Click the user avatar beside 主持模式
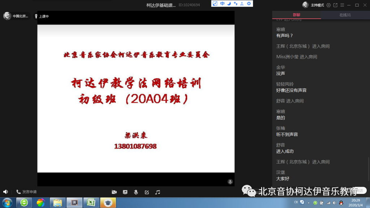Image resolution: width=370 pixels, height=208 pixels. click(x=306, y=5)
